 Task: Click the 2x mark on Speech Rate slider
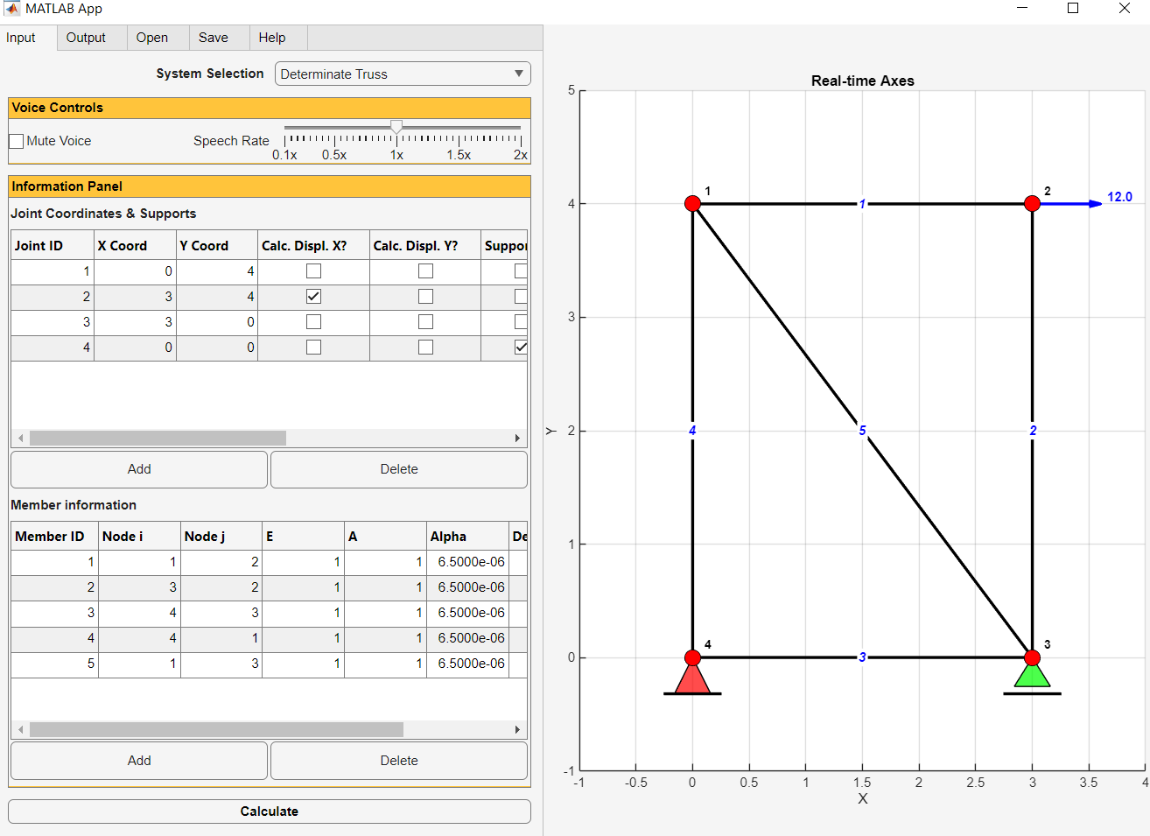[521, 155]
